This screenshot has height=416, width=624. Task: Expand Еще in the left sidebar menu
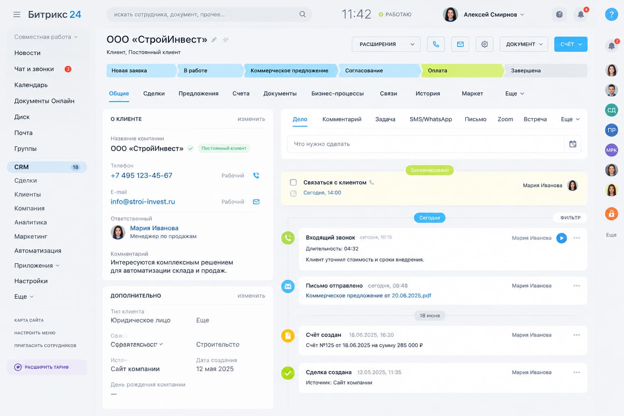pyautogui.click(x=24, y=297)
